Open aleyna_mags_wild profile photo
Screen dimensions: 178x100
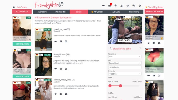[x=43, y=89]
